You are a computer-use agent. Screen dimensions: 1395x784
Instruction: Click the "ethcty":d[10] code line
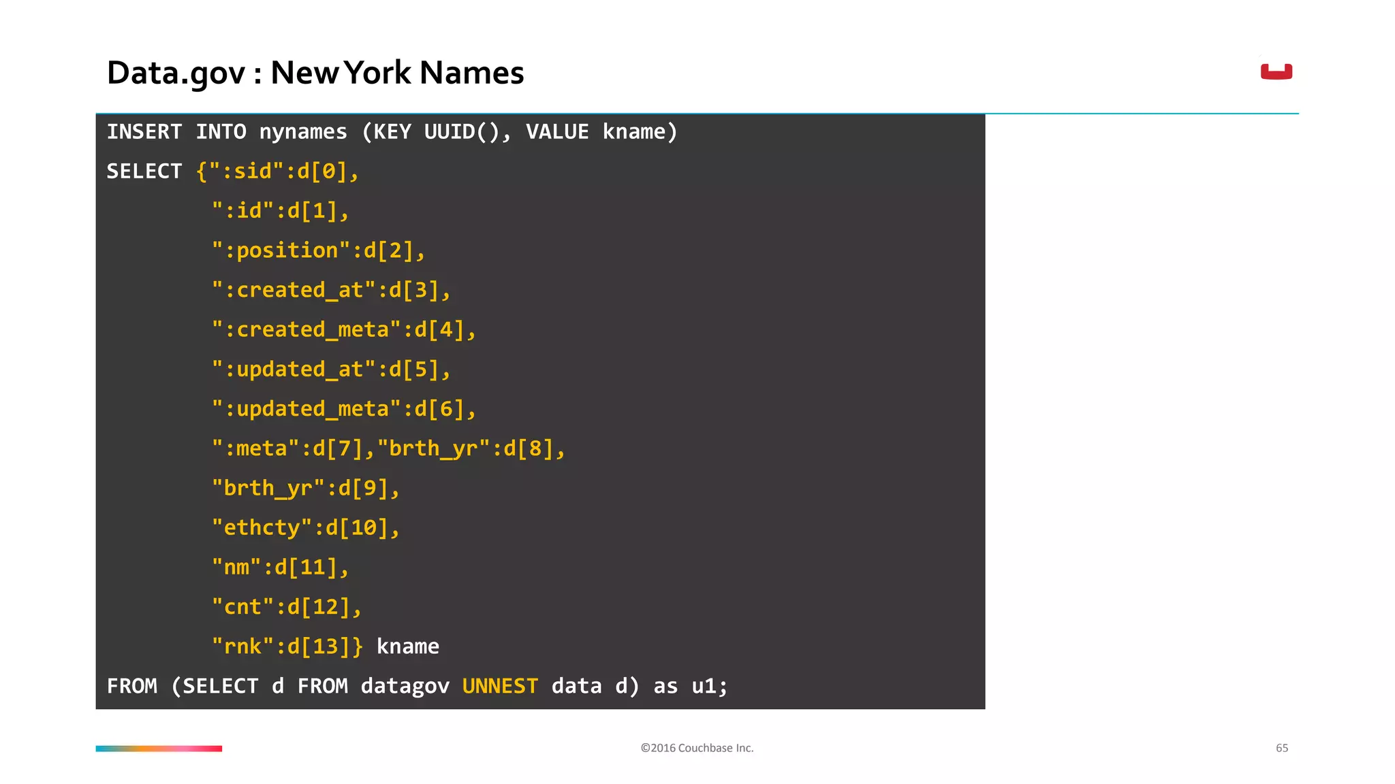[305, 527]
